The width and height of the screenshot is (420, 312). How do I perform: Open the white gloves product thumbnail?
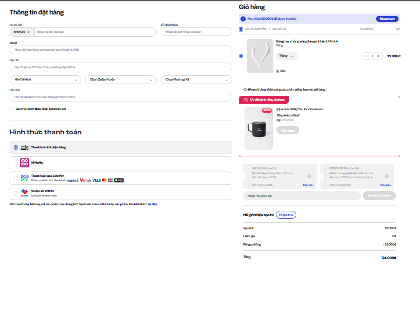[x=260, y=56]
